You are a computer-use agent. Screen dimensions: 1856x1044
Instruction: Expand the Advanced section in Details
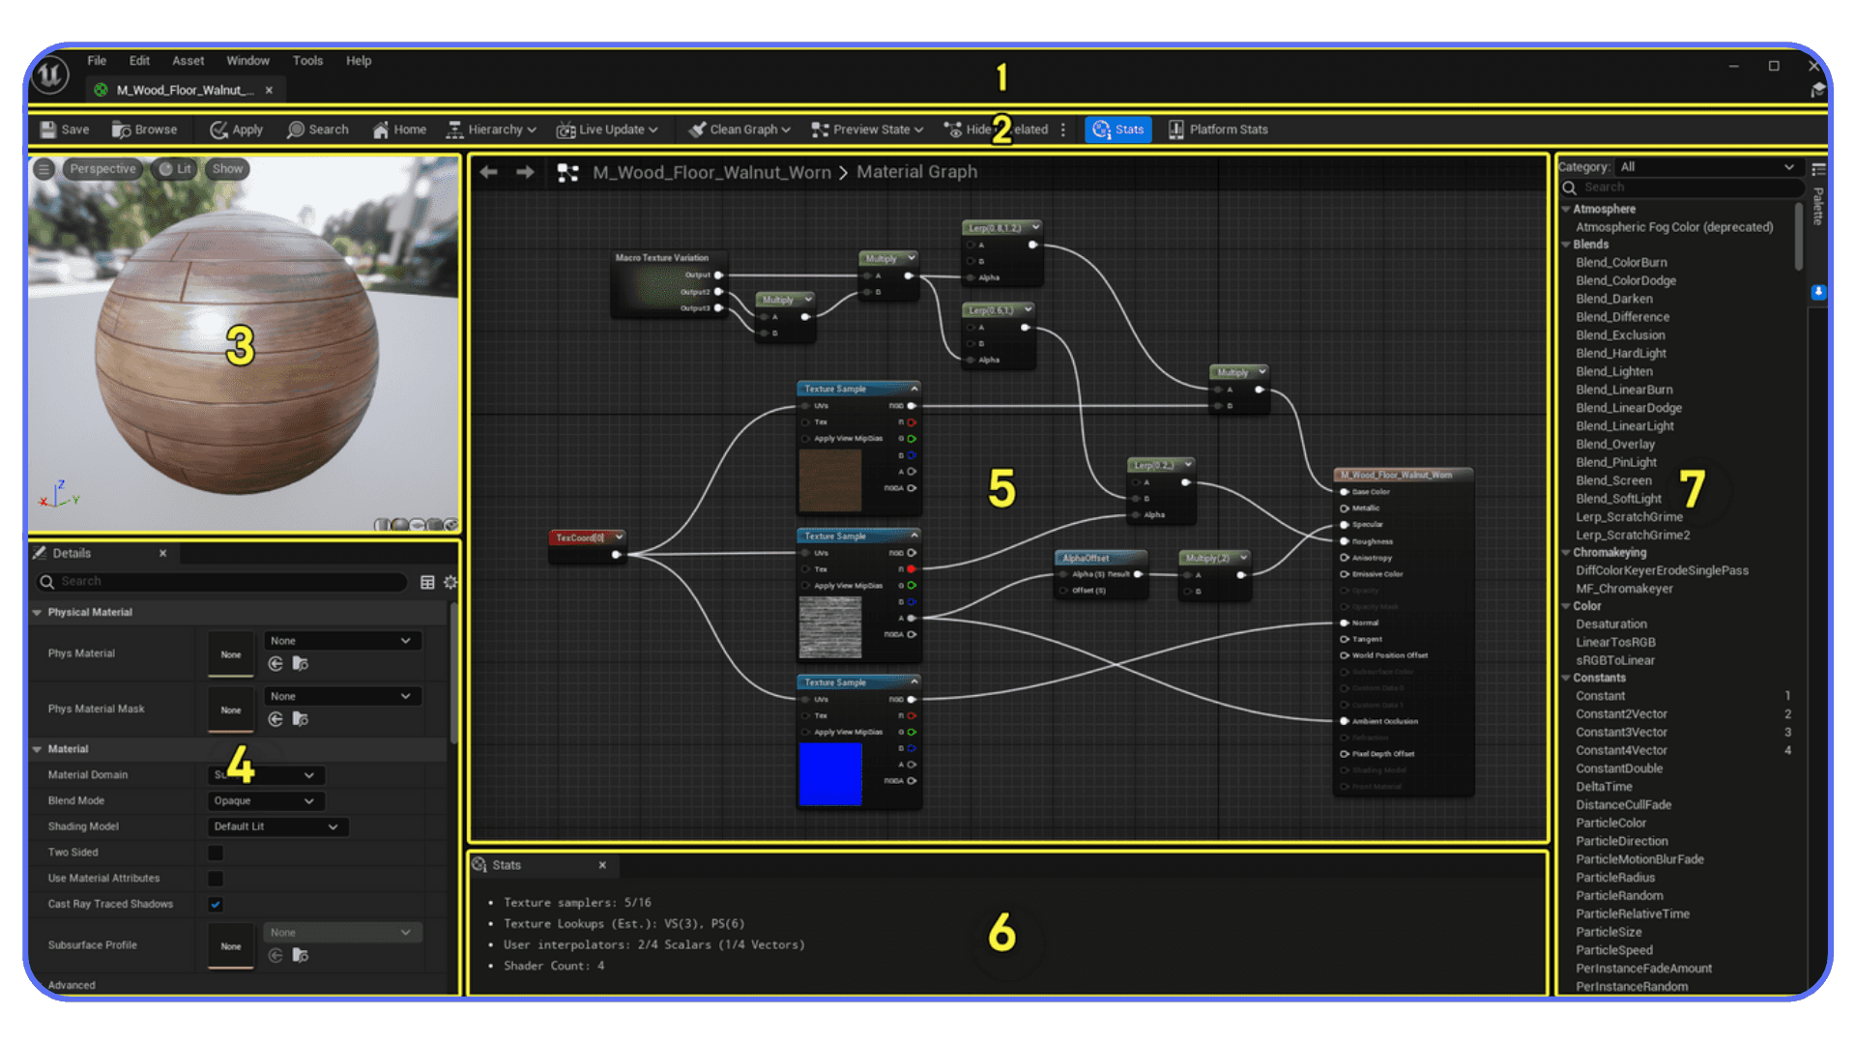[x=72, y=985]
